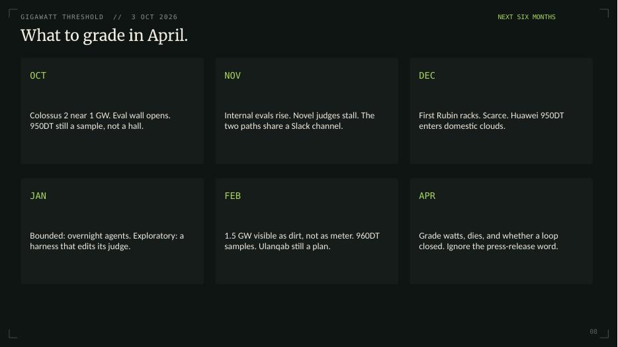Select the slide title 'What to grade in April.'
The height and width of the screenshot is (347, 618).
(104, 36)
